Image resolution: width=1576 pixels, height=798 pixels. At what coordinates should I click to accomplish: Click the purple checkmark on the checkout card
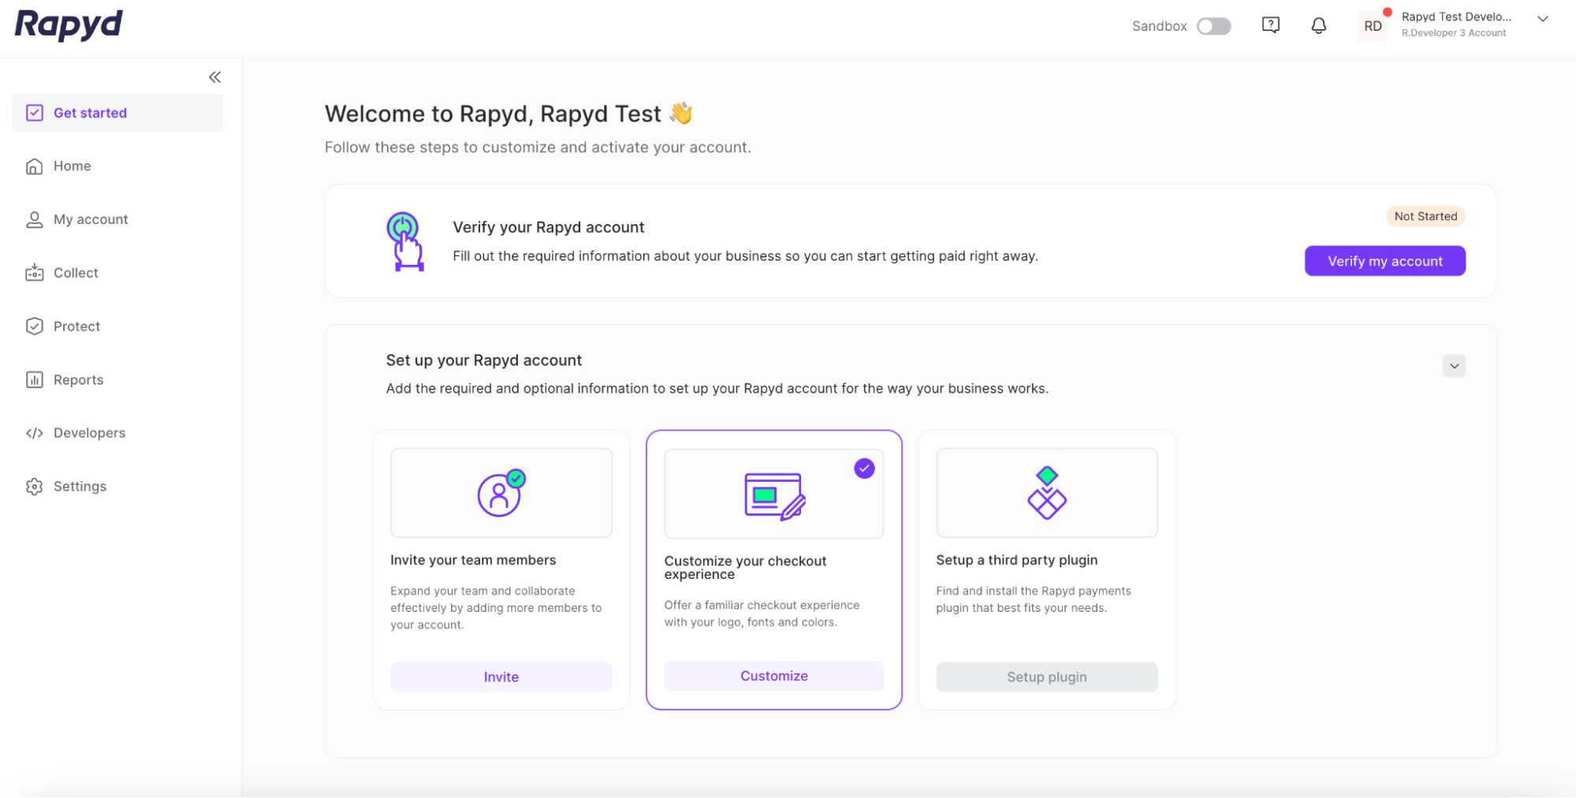click(864, 468)
